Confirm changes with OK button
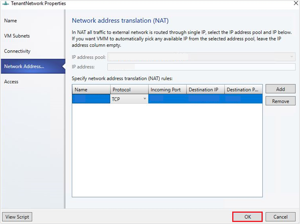This screenshot has width=300, height=224. click(247, 217)
